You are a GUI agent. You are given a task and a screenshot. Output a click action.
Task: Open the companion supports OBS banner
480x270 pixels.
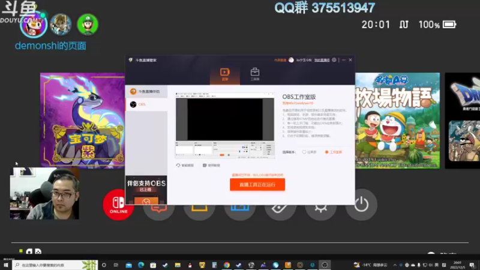[146, 190]
